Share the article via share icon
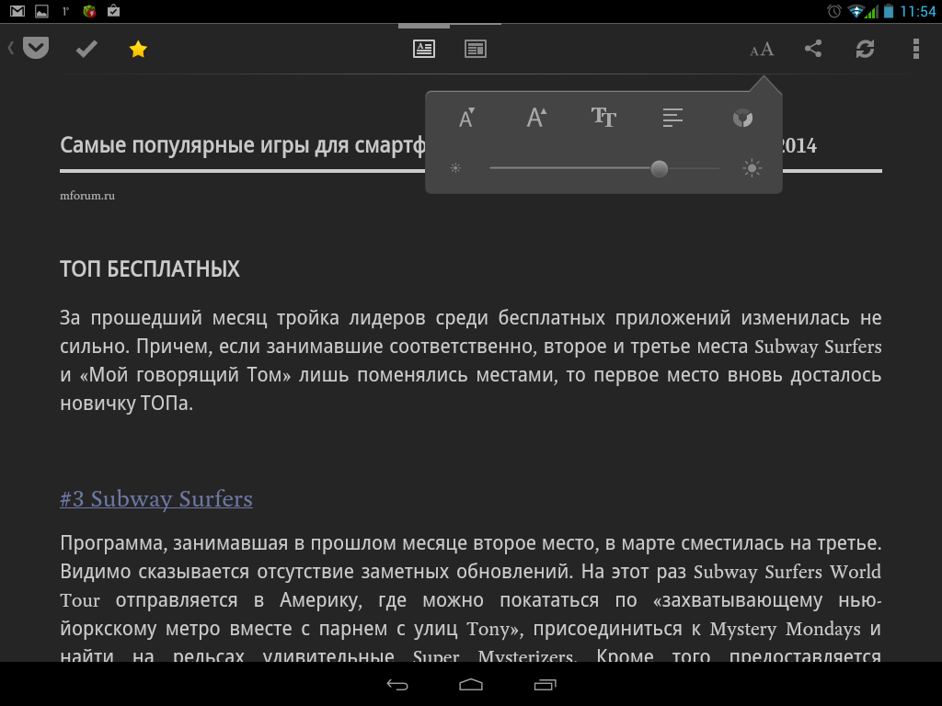The image size is (942, 706). pos(813,49)
